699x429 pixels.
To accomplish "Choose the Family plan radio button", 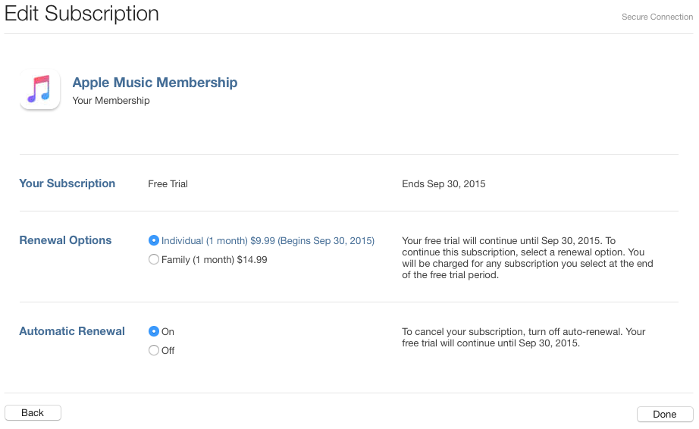I will 153,259.
